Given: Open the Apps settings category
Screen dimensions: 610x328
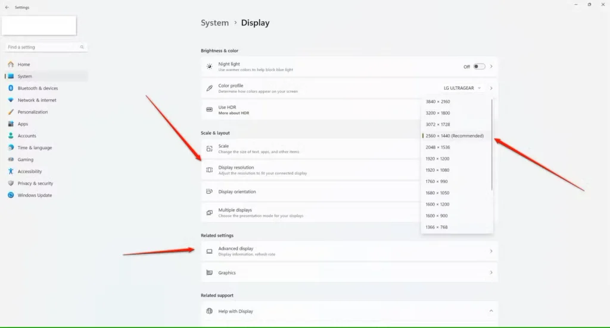Looking at the screenshot, I should (x=46, y=124).
